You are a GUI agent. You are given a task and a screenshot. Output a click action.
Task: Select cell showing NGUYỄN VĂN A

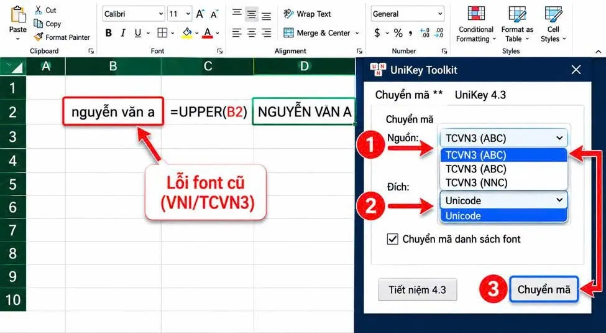tap(304, 112)
